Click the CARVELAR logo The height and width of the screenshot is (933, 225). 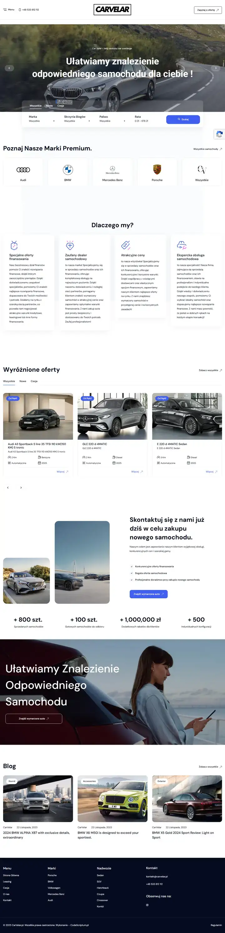[x=112, y=10]
